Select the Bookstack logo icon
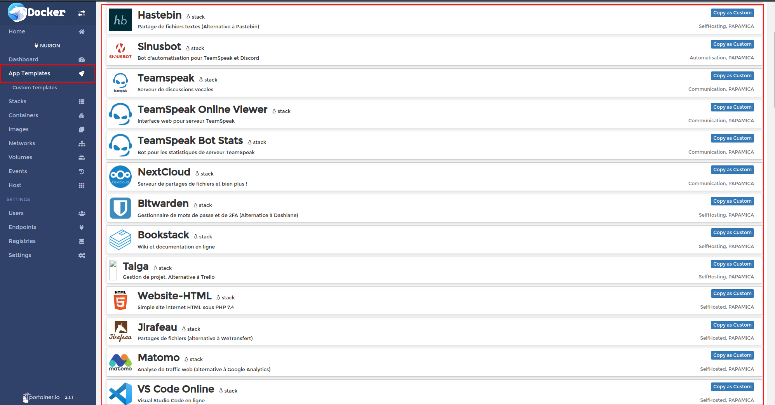Viewport: 775px width, 405px height. click(120, 240)
